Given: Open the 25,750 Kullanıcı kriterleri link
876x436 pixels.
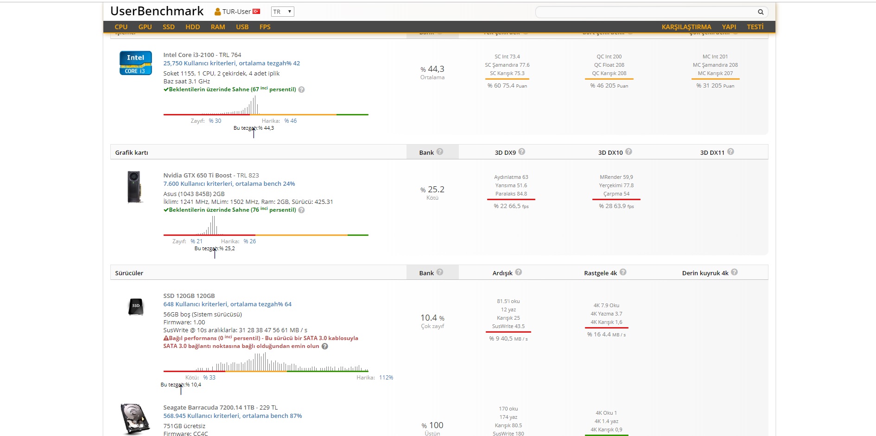Looking at the screenshot, I should tap(232, 63).
